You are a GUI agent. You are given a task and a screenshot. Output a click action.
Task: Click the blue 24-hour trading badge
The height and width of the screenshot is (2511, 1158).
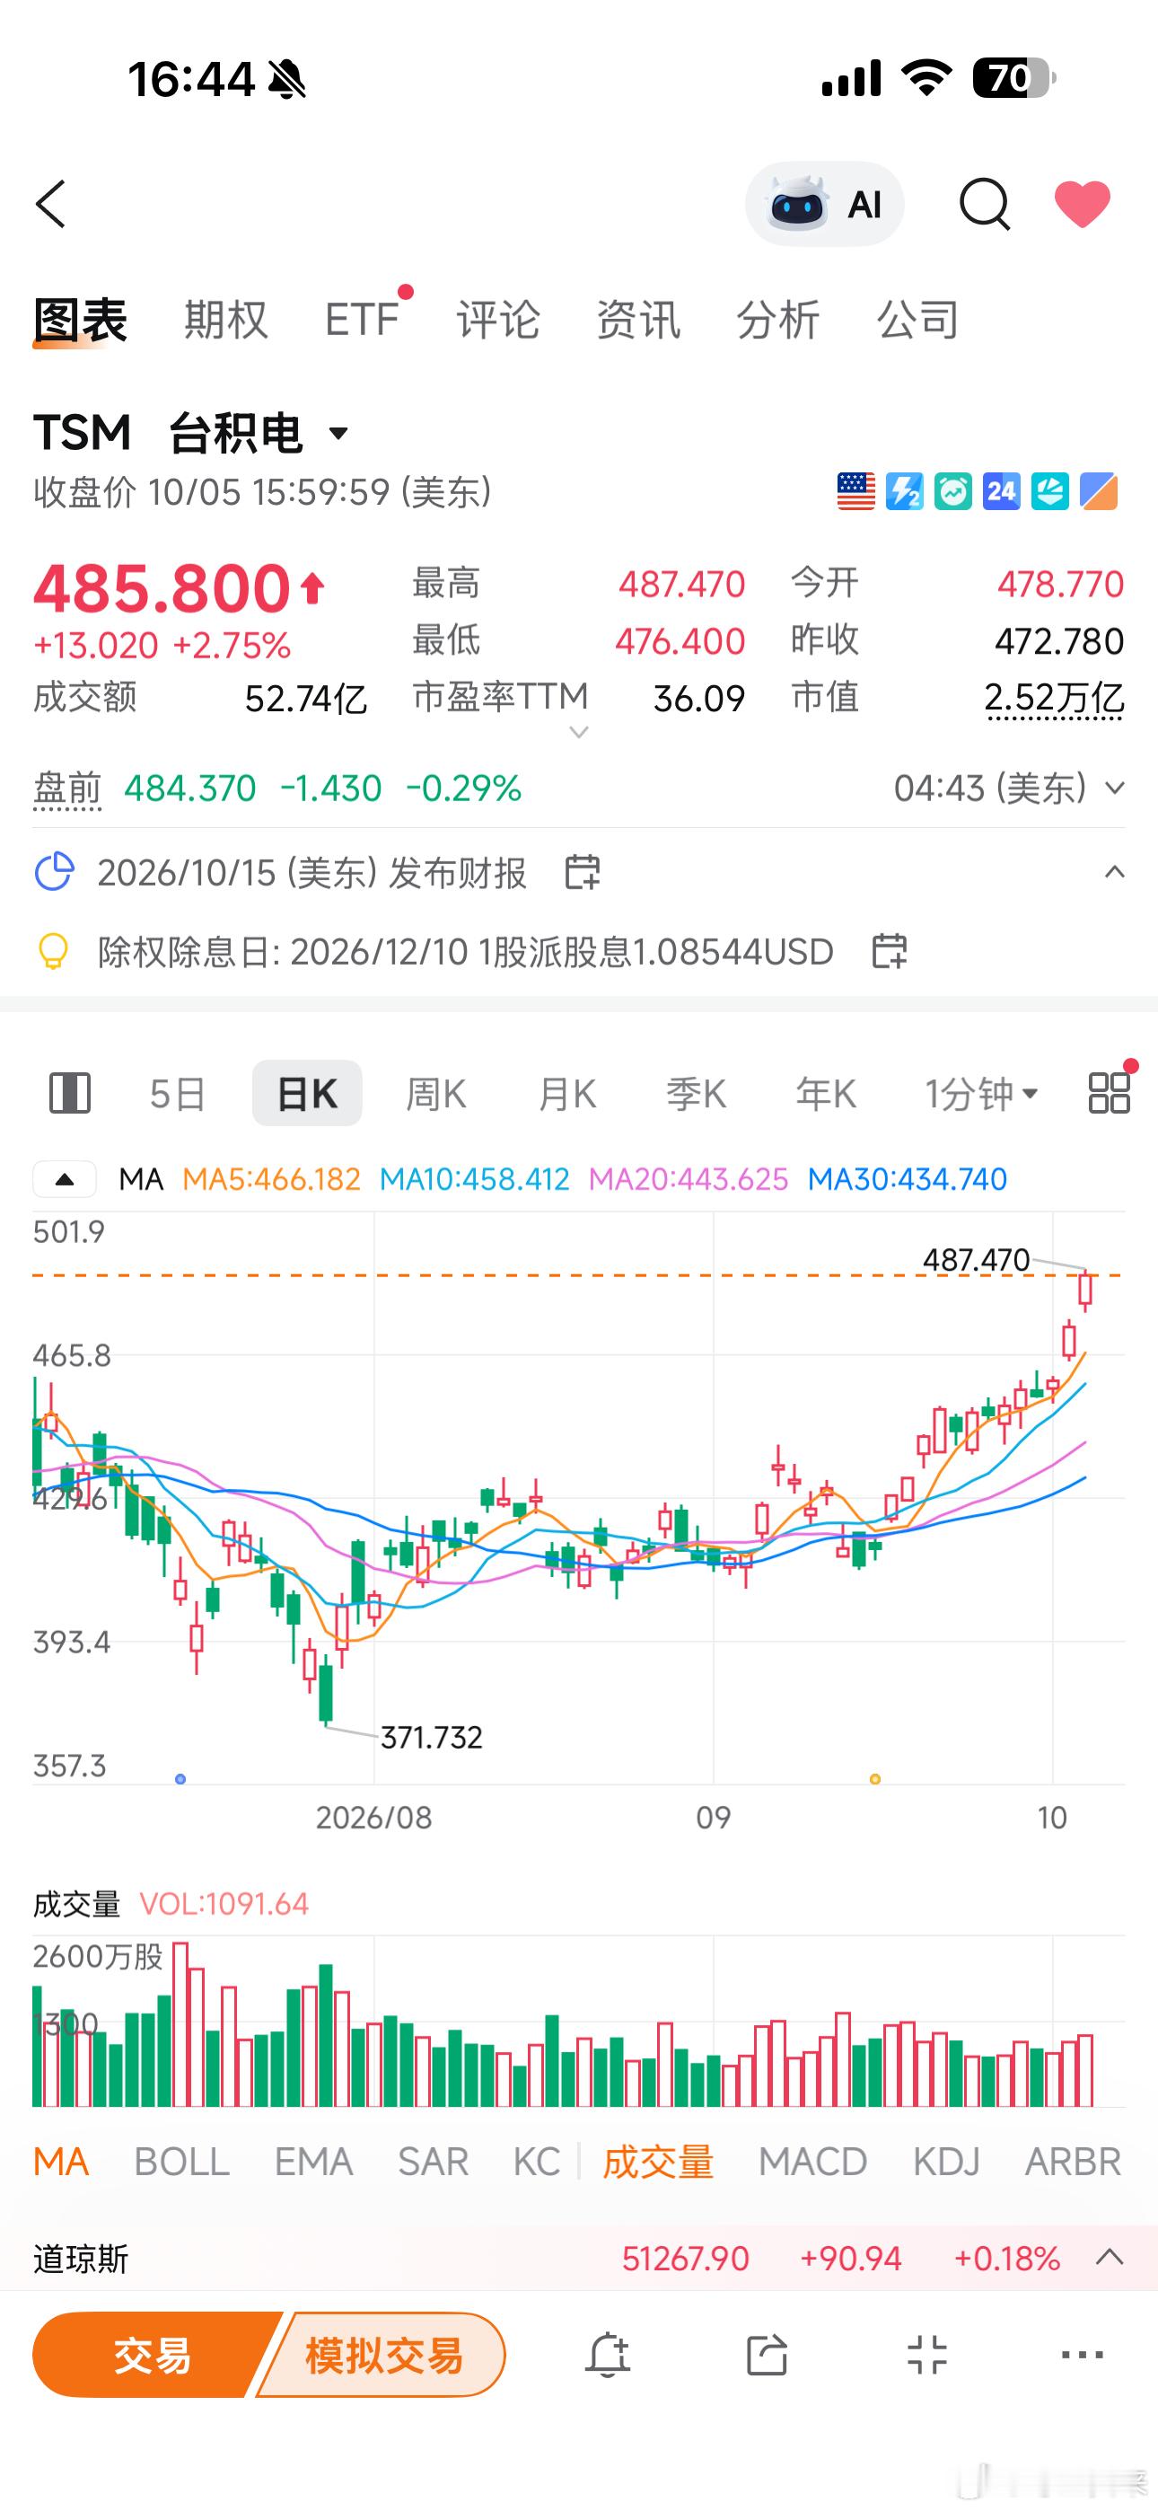pyautogui.click(x=1001, y=491)
